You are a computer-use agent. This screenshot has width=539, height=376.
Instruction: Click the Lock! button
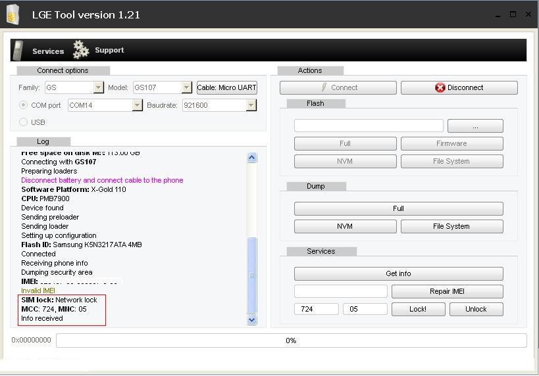tap(419, 309)
